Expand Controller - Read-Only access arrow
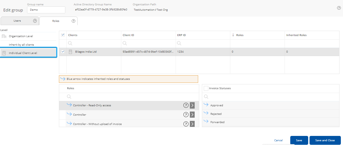The width and height of the screenshot is (343, 145). (x=192, y=105)
